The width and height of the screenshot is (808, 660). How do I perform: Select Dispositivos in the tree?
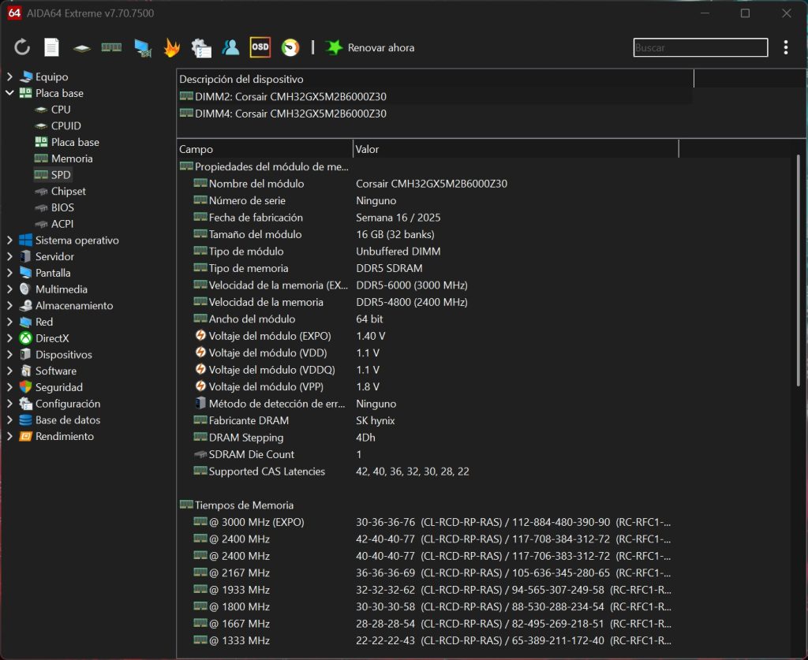[x=63, y=355]
